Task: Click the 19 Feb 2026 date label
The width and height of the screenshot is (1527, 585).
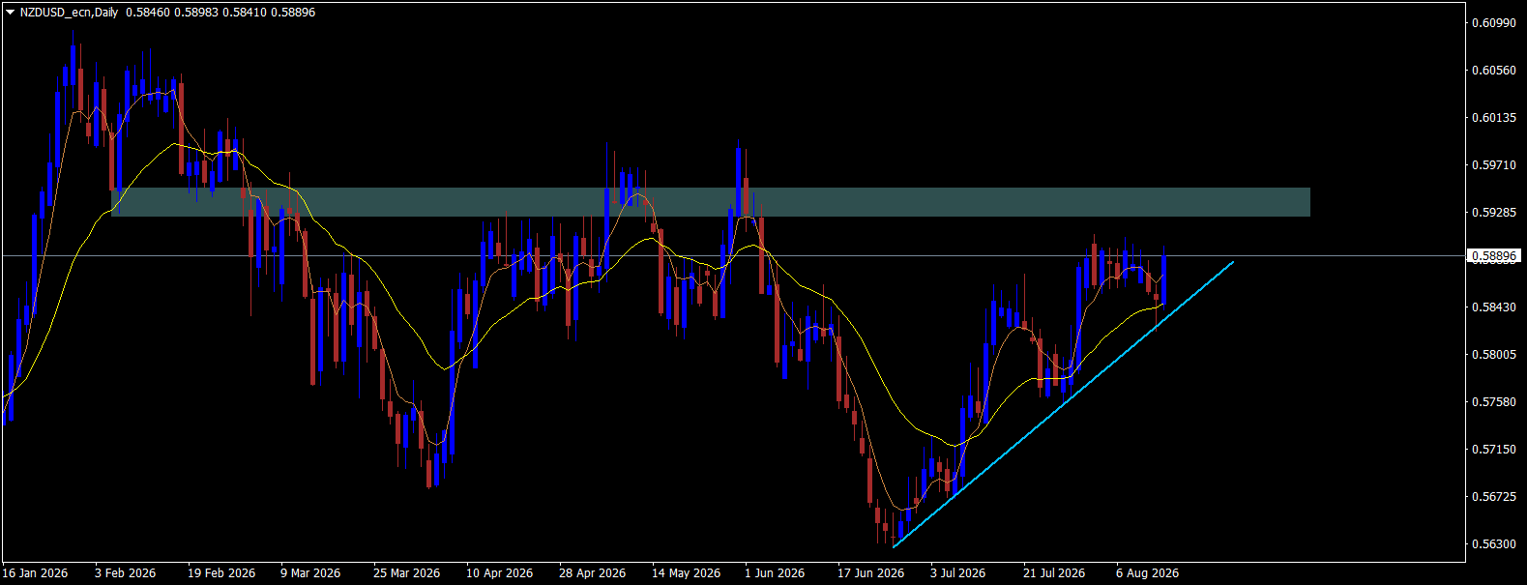Action: click(221, 573)
